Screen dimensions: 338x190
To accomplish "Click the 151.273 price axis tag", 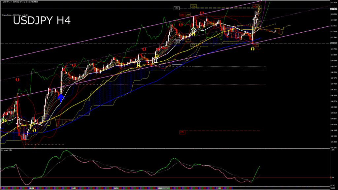I will [x=333, y=43].
